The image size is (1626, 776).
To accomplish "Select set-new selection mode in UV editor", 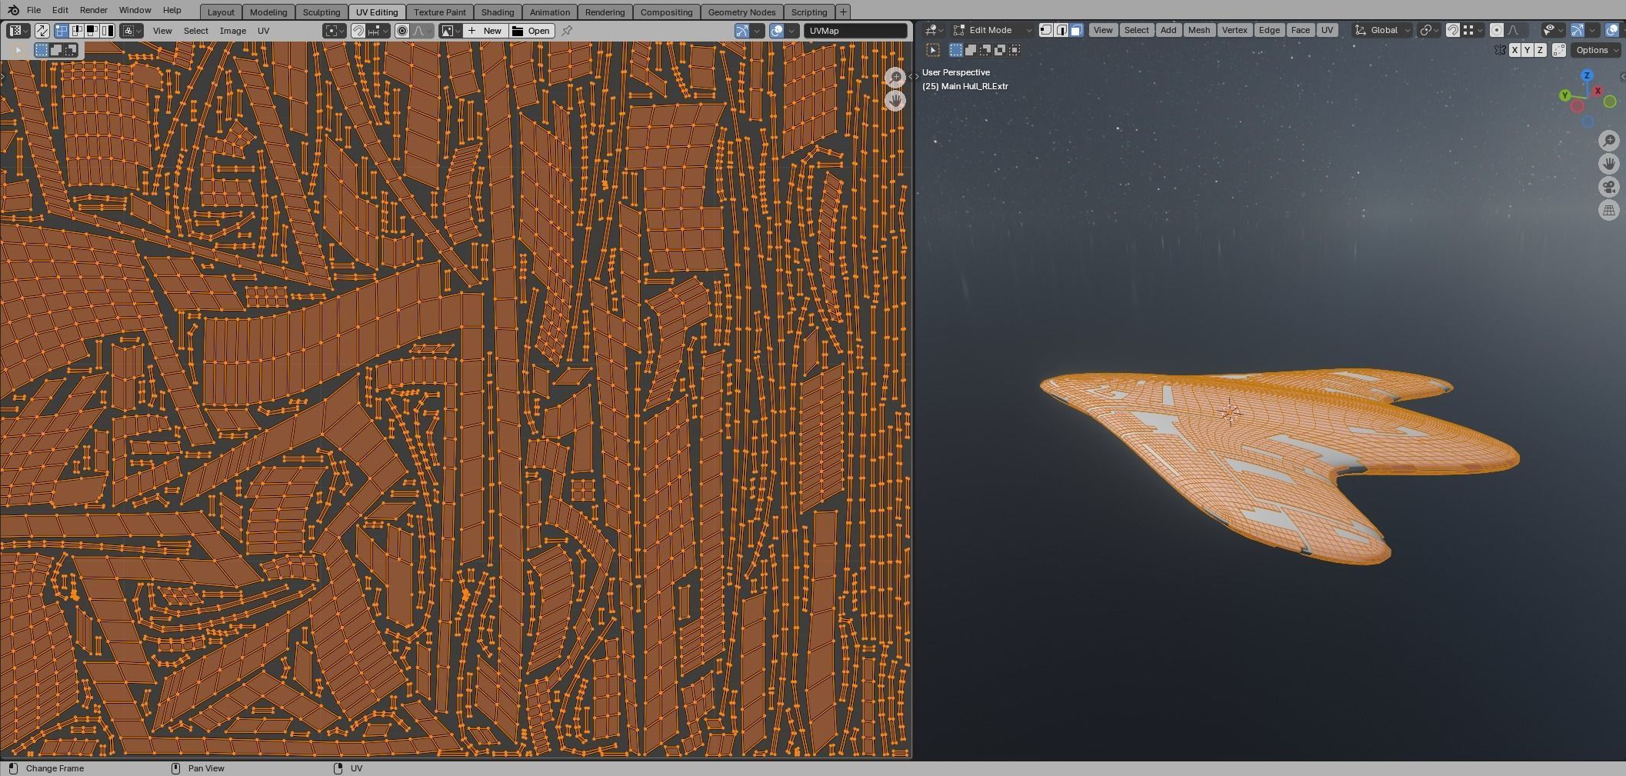I will (42, 50).
